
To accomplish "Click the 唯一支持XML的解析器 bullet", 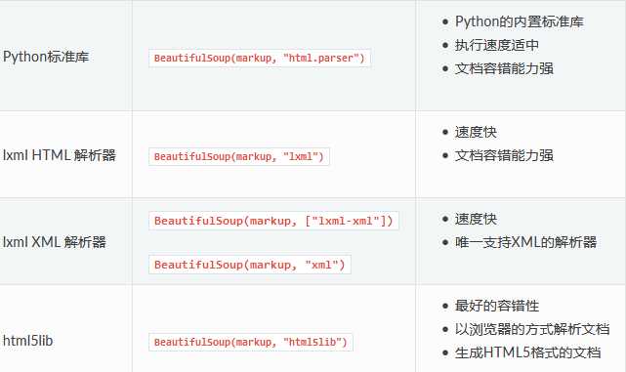I will click(525, 242).
